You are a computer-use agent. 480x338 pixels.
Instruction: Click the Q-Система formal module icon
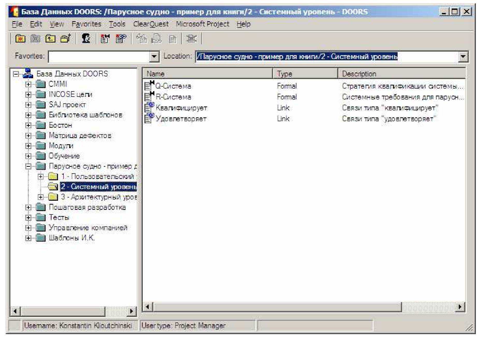(x=149, y=86)
